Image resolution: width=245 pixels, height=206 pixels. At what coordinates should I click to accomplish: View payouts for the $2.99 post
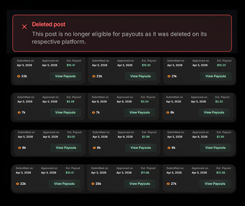coord(140,148)
